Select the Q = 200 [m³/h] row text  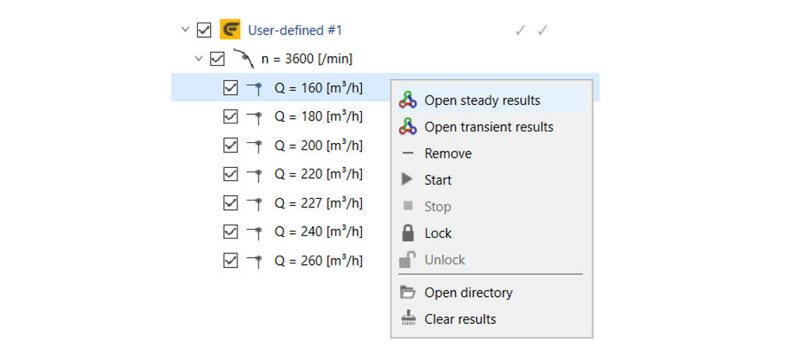point(318,146)
